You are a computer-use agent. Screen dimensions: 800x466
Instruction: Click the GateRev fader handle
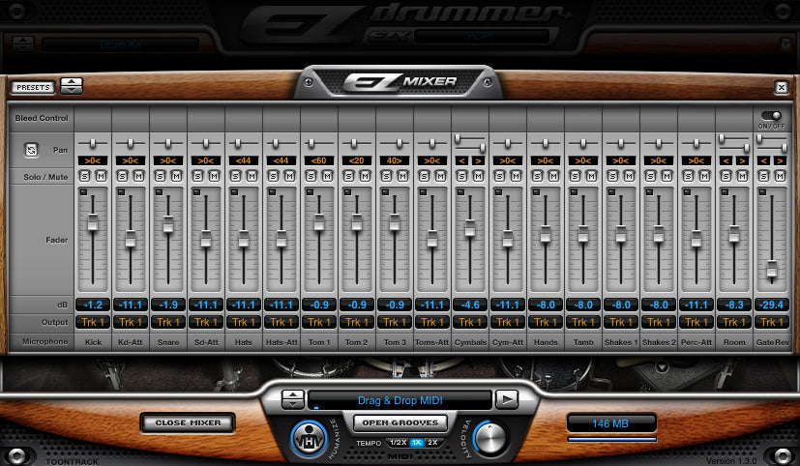click(772, 269)
